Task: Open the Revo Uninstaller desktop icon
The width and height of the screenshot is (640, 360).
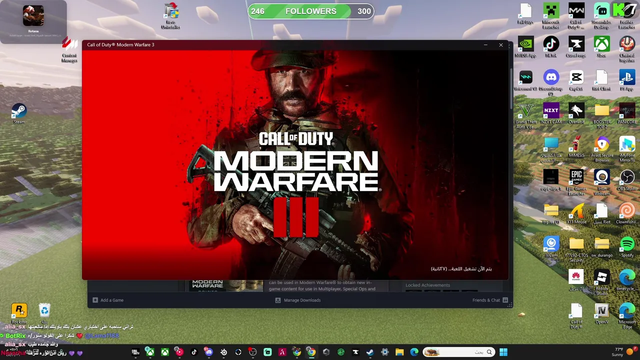Action: [x=170, y=16]
